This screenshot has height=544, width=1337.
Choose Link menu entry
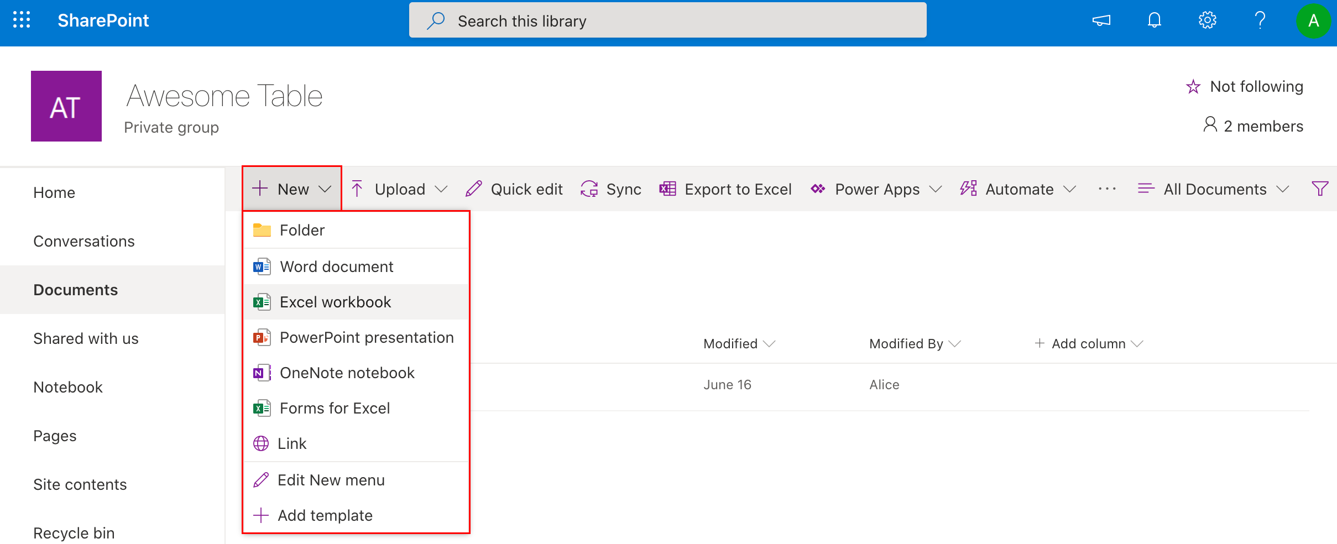[356, 443]
